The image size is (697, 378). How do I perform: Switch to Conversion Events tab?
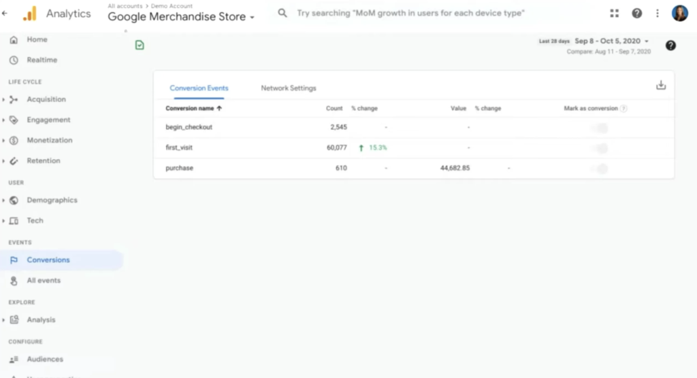coord(199,88)
